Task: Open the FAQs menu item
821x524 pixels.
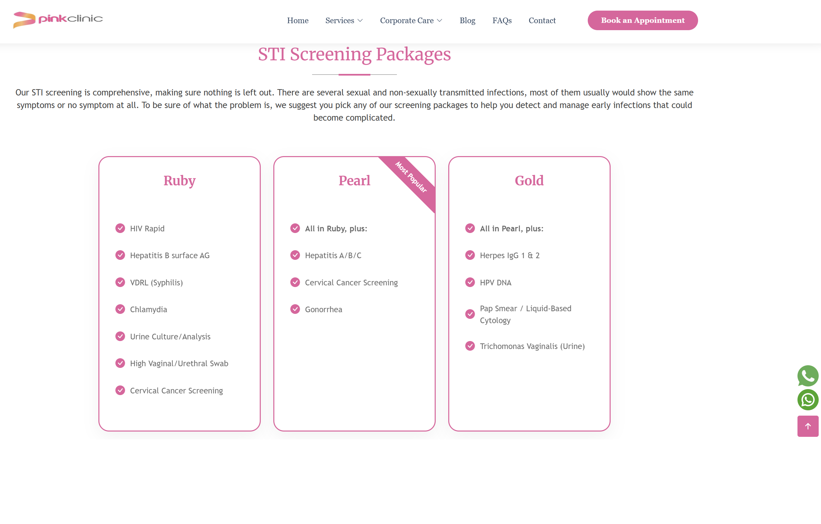Action: click(x=502, y=21)
